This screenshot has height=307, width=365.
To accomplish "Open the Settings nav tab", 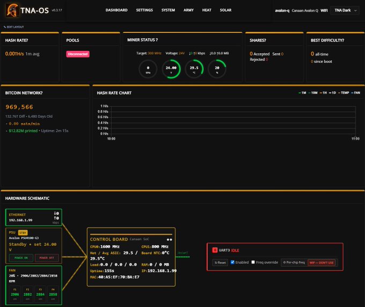I will (x=144, y=10).
